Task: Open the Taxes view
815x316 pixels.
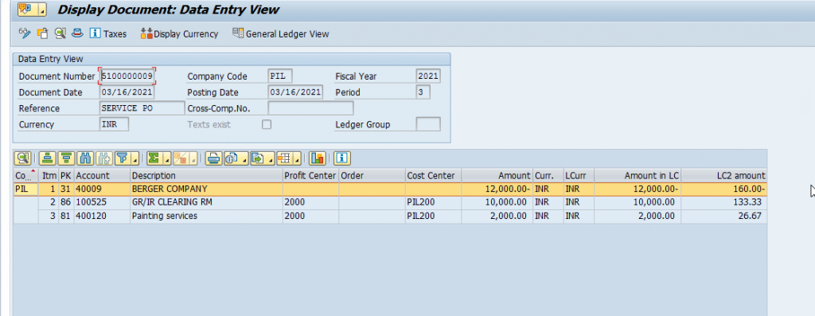Action: coord(108,33)
